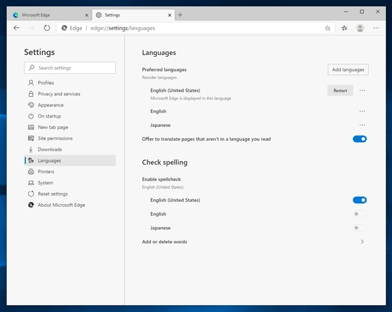Open more actions for English language

[x=362, y=111]
